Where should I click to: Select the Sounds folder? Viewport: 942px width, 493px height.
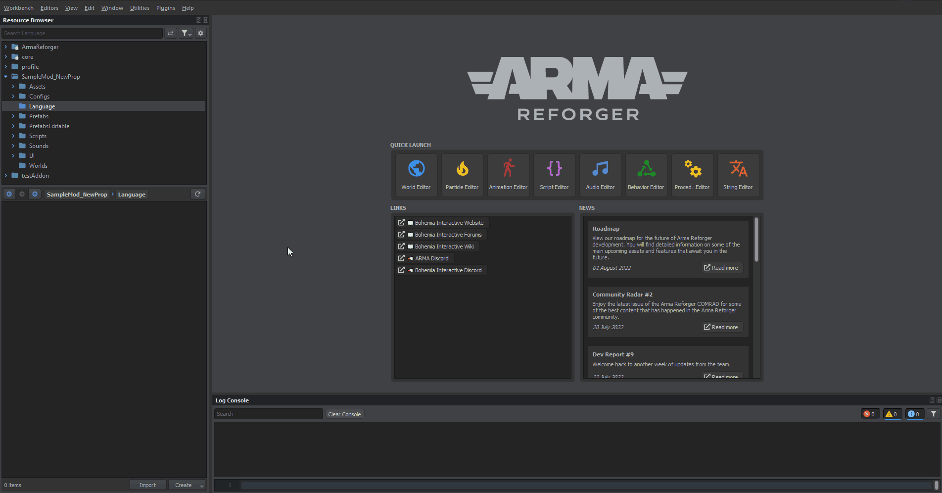(39, 146)
